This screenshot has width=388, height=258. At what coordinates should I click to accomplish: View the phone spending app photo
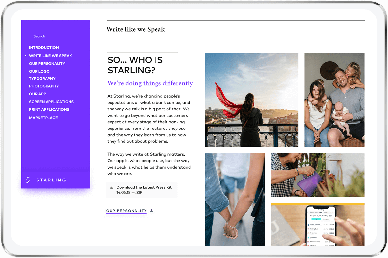[x=318, y=224]
